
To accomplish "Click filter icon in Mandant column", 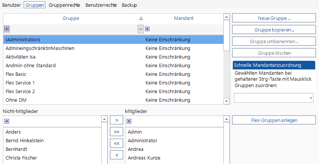I will pyautogui.click(x=147, y=29).
